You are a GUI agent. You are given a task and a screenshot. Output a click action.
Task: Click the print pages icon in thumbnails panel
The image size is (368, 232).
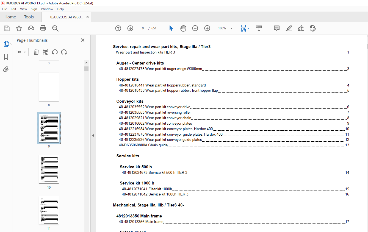point(45,52)
